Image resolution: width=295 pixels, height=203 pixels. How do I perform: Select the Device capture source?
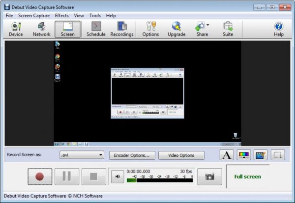click(x=16, y=29)
